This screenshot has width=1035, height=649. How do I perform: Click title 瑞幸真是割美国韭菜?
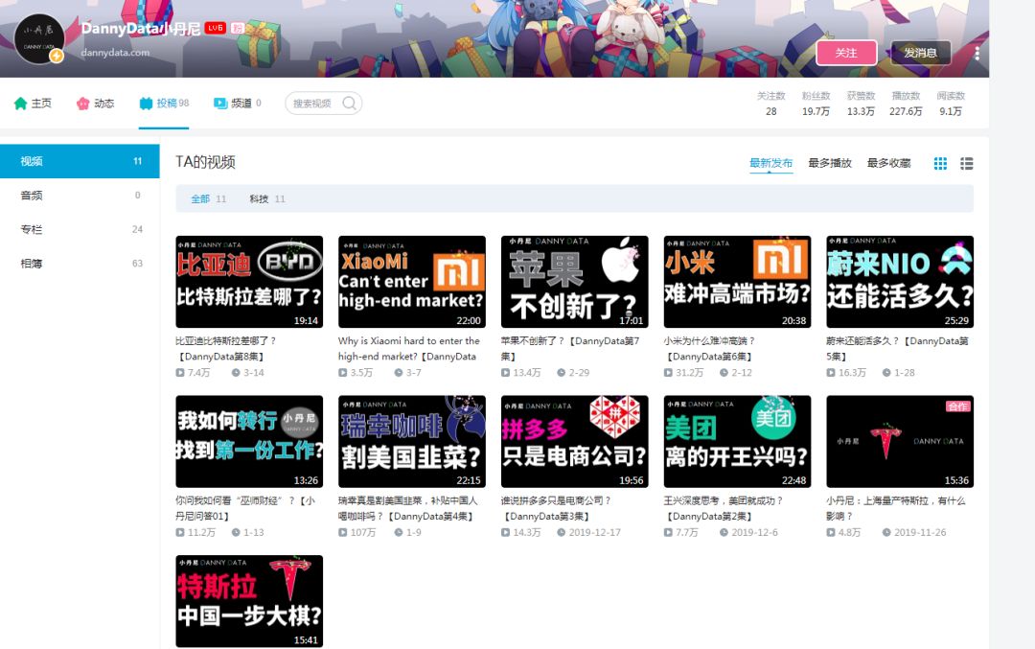pyautogui.click(x=408, y=508)
